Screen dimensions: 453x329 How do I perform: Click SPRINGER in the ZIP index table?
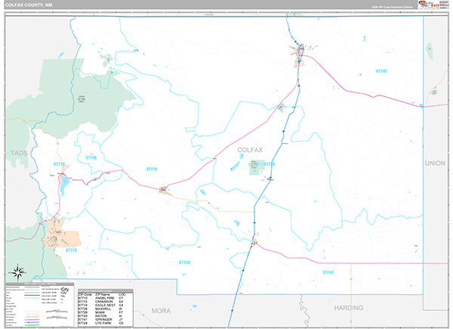[x=103, y=319]
